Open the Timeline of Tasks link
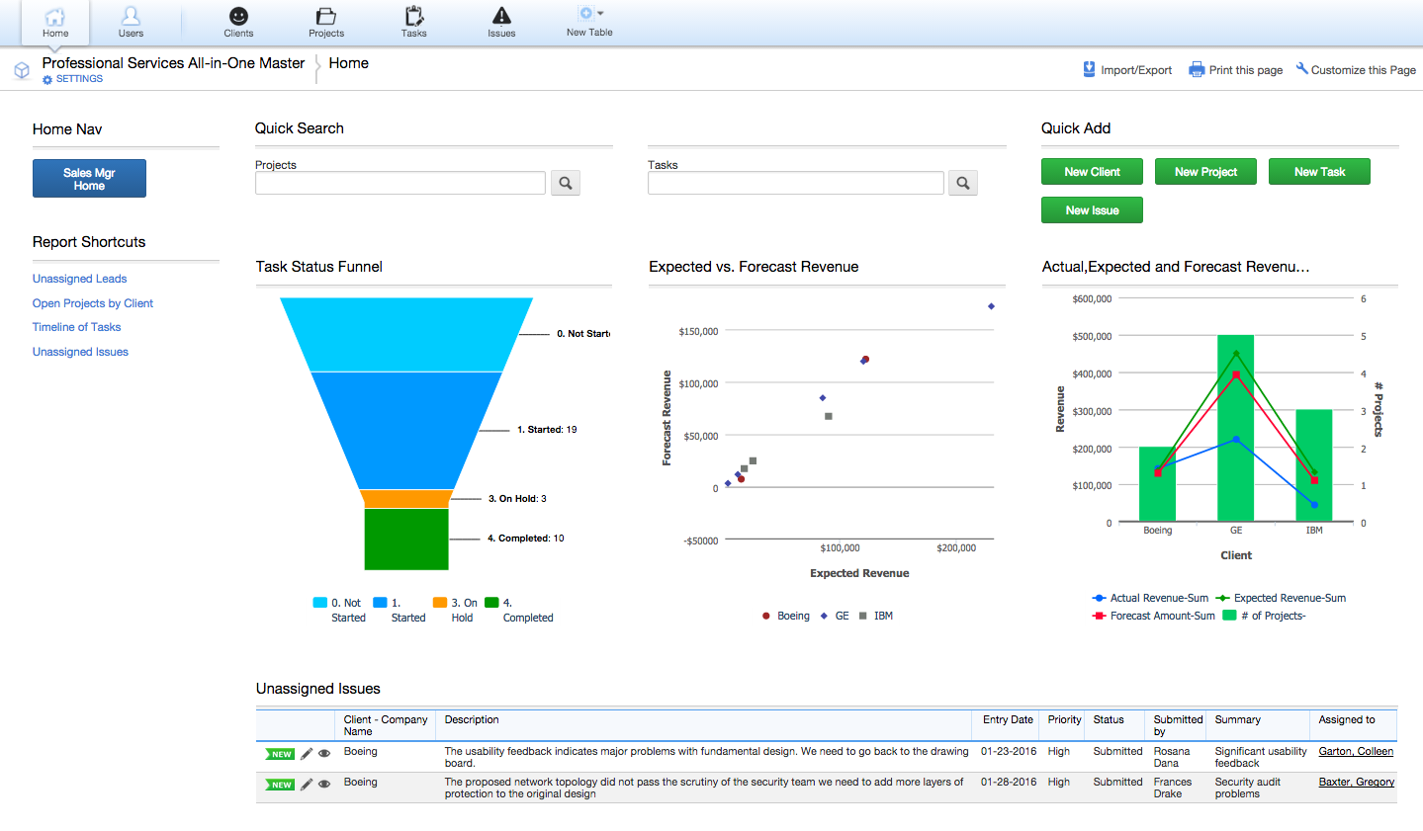The height and width of the screenshot is (831, 1423). 76,327
